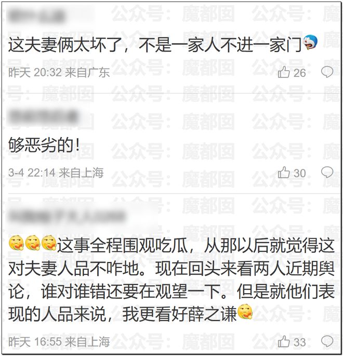Viewport: 343px width, 356px height.
Task: Reply to the 昨天 16:55 comment
Action: point(327,341)
